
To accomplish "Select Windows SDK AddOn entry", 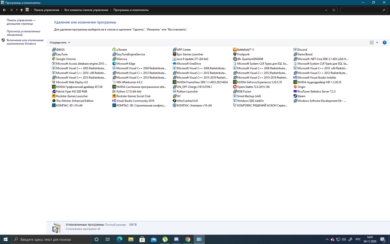I will 248,101.
